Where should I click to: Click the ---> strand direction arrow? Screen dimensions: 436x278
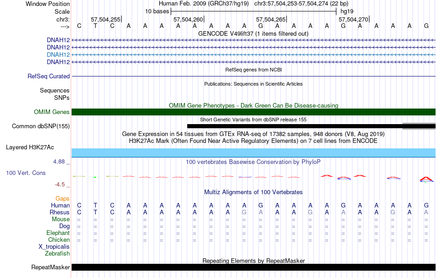coord(65,27)
